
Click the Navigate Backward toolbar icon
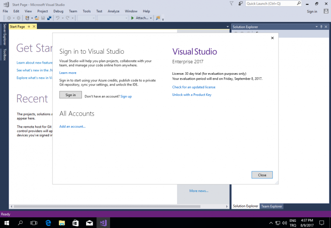(9, 18)
